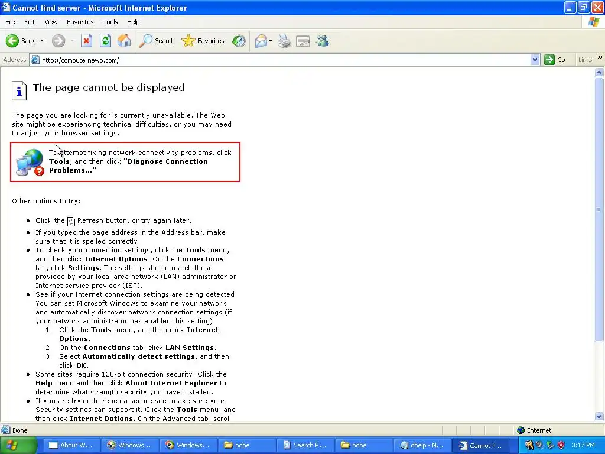Click the small inline Refresh icon in the list
Screen dimensions: 605x454
[x=71, y=221]
